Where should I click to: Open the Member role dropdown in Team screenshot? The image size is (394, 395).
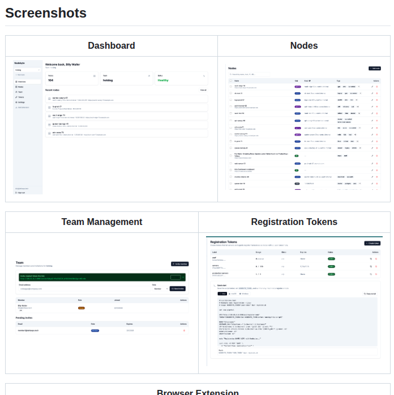pyautogui.click(x=160, y=288)
